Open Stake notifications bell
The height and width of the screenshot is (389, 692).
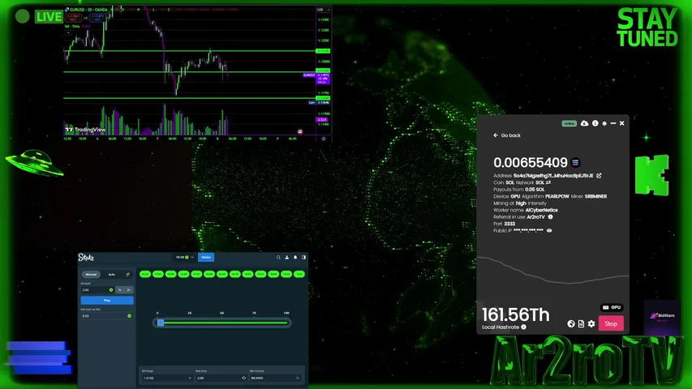pyautogui.click(x=295, y=257)
